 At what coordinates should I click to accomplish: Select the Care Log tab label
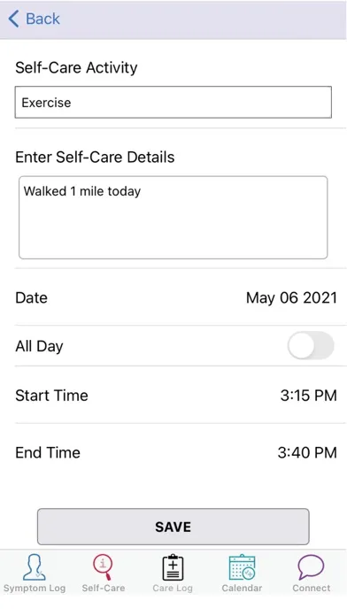(x=173, y=588)
